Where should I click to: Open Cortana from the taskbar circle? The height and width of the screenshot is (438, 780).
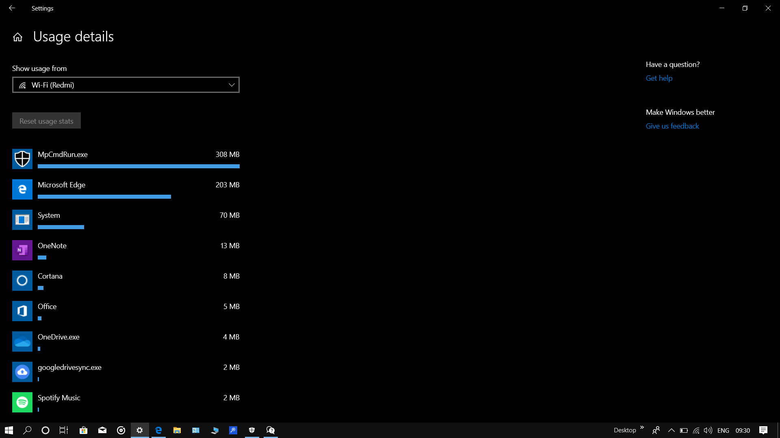[45, 430]
